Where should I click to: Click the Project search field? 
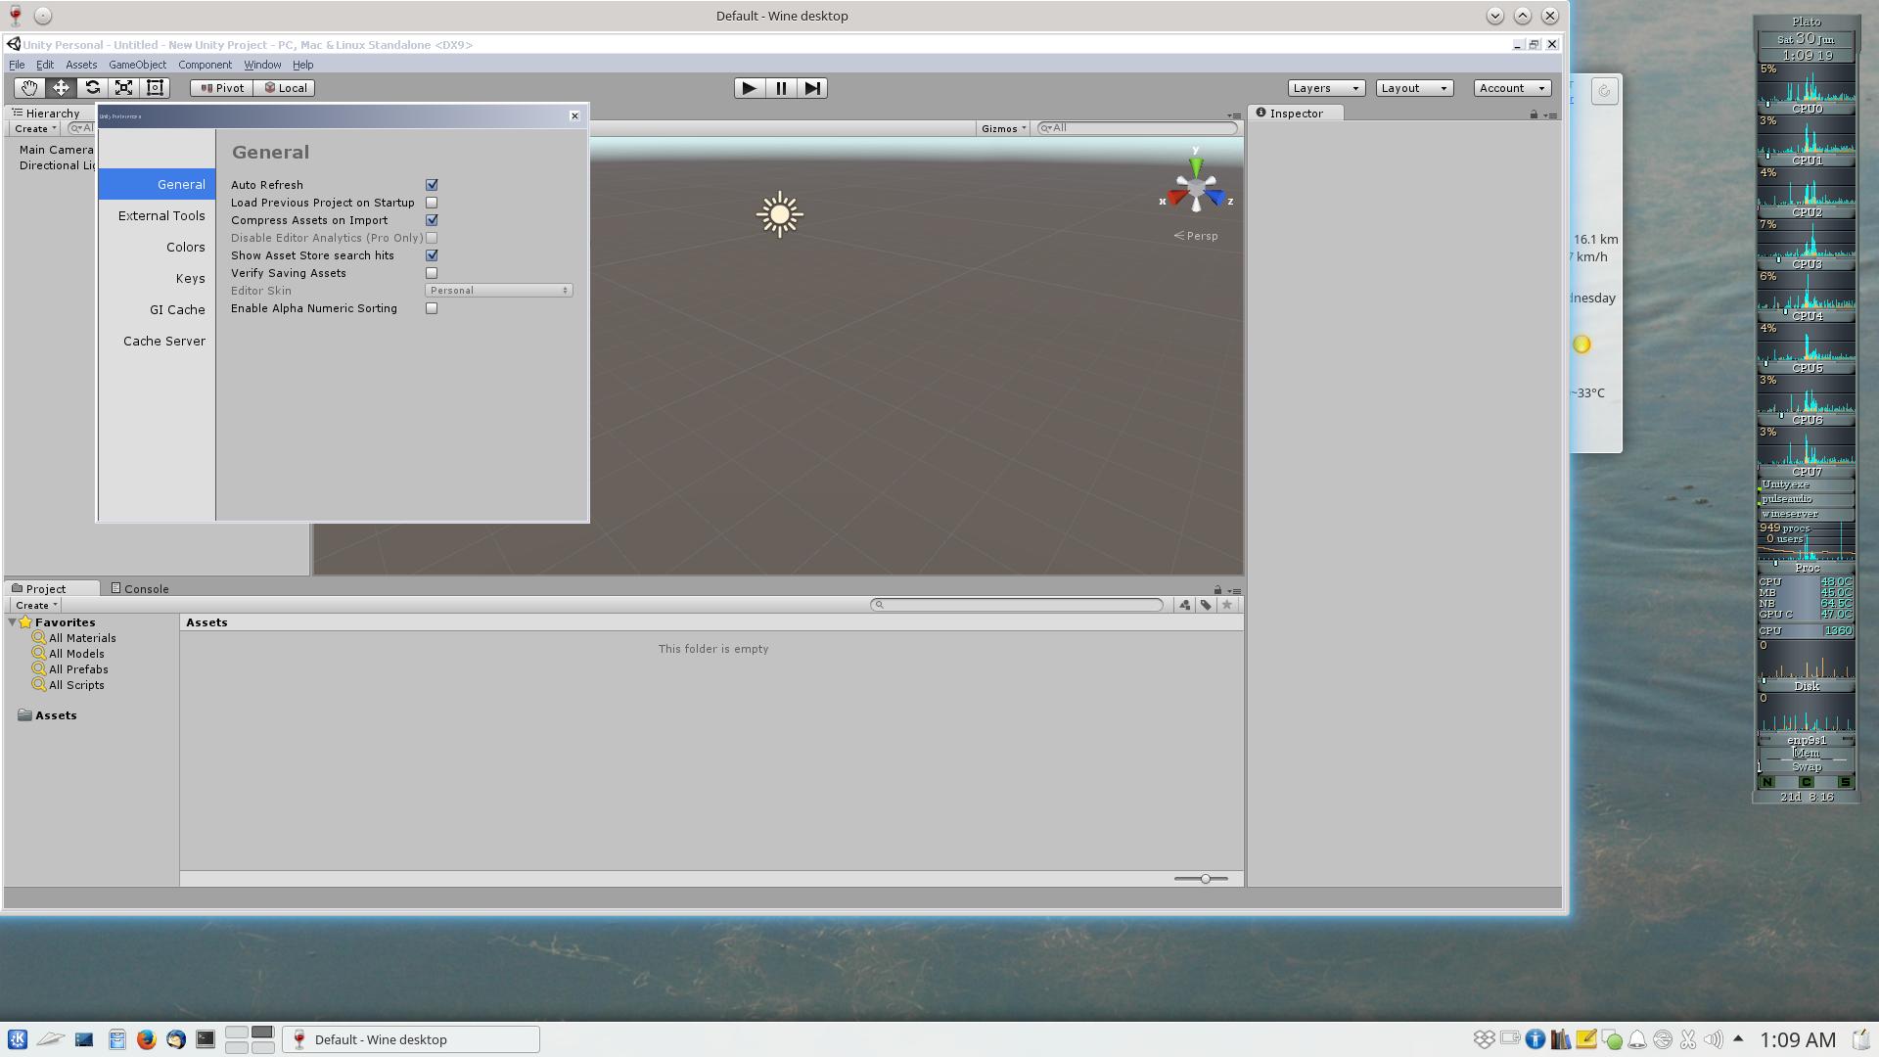point(1017,605)
